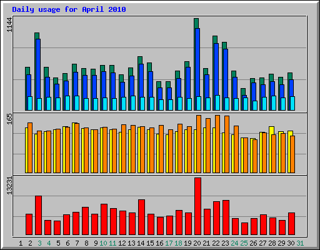The width and height of the screenshot is (320, 250).
Task: Select the green weekend day label '24'
Action: [x=234, y=243]
